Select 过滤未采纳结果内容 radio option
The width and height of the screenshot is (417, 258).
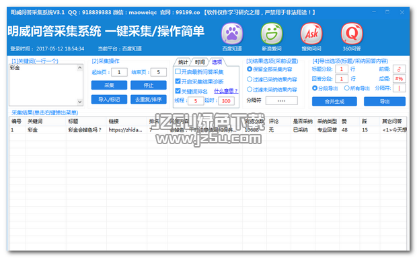(x=250, y=89)
